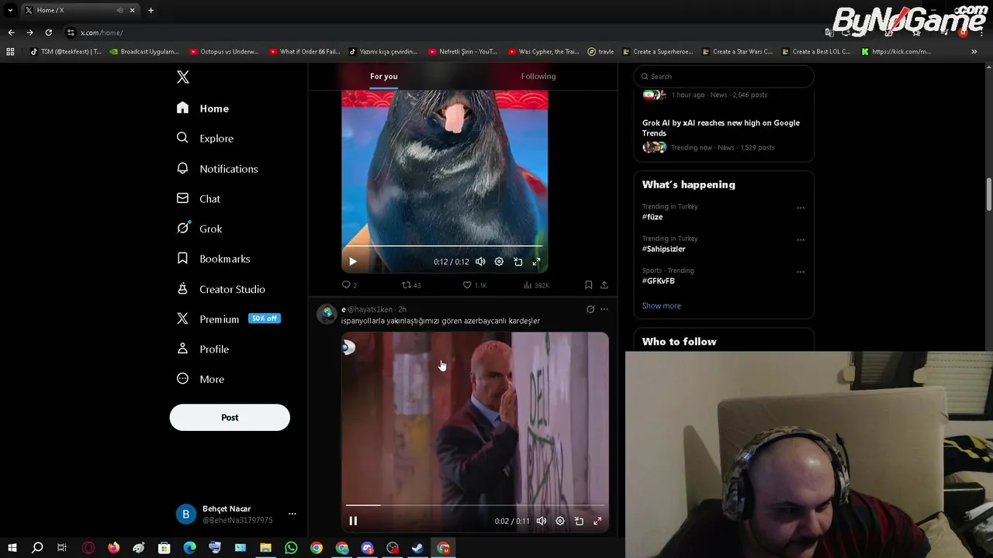
Task: Open seal video settings gear
Action: pos(499,262)
